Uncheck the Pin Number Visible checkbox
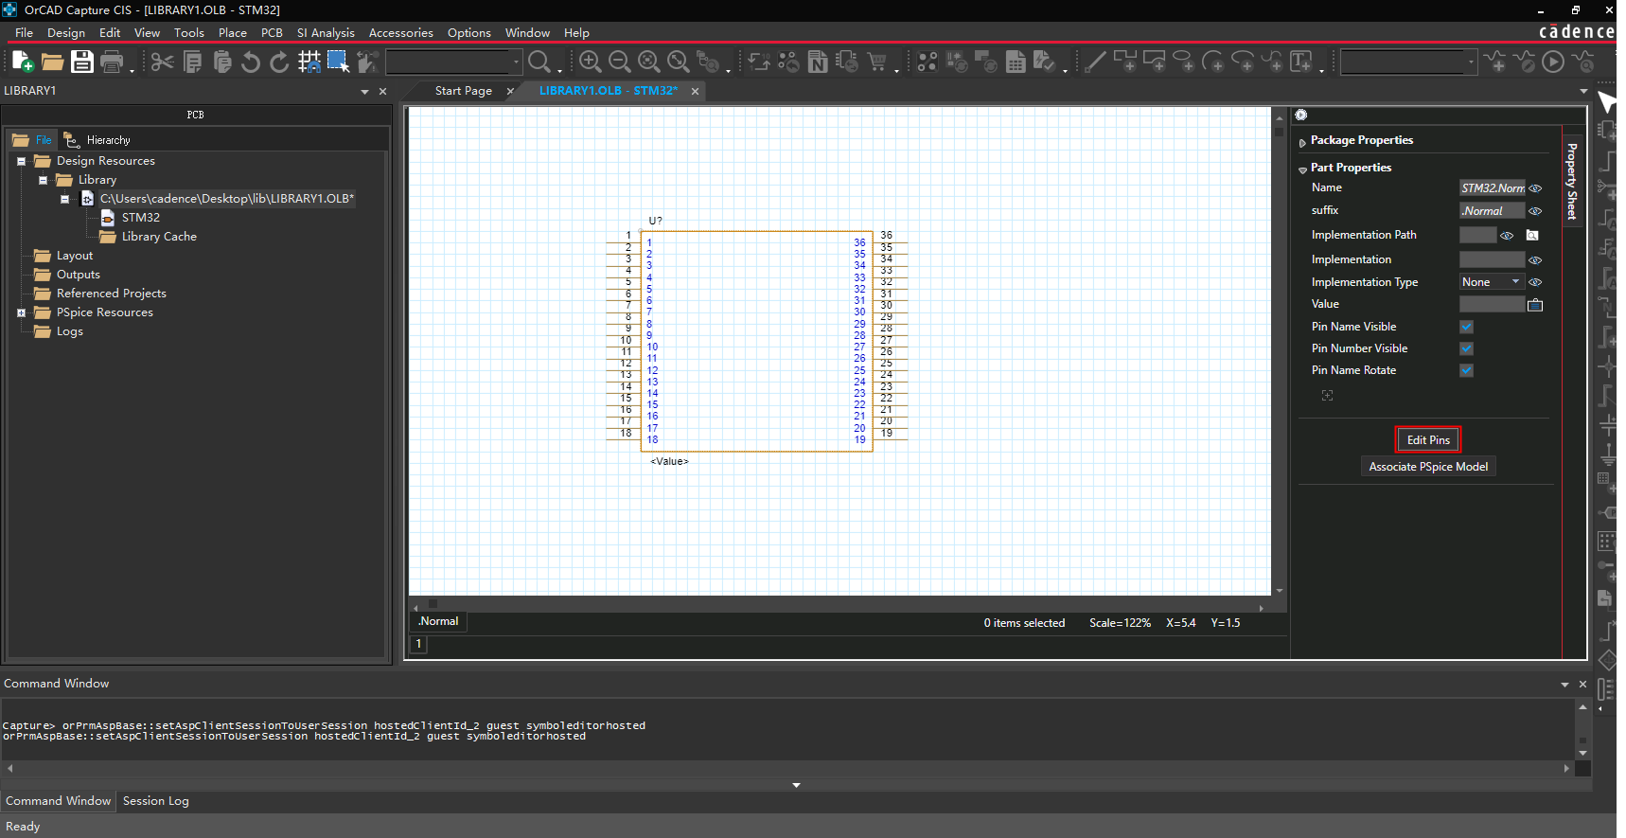Viewport: 1626px width, 838px height. [x=1466, y=348]
